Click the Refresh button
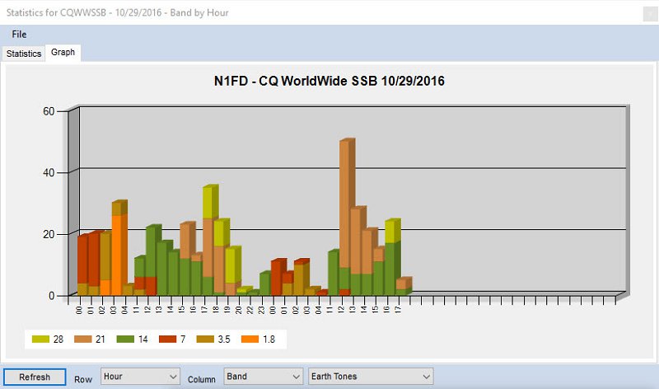The width and height of the screenshot is (659, 389). (35, 377)
